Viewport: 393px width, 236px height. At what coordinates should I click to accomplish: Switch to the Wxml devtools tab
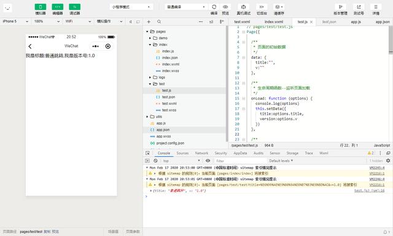click(324, 153)
